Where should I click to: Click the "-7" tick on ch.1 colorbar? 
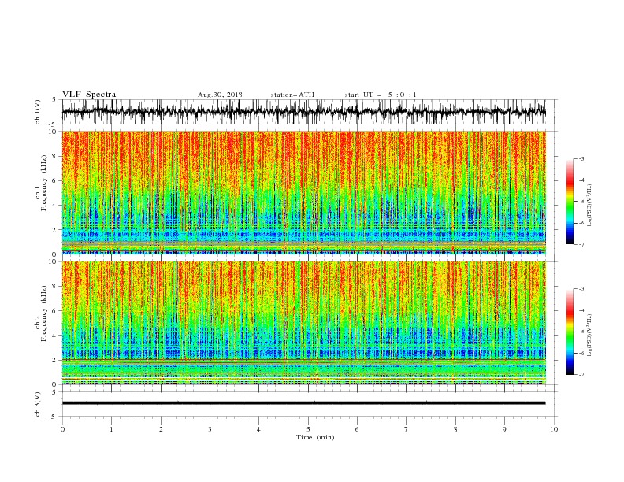pos(581,244)
